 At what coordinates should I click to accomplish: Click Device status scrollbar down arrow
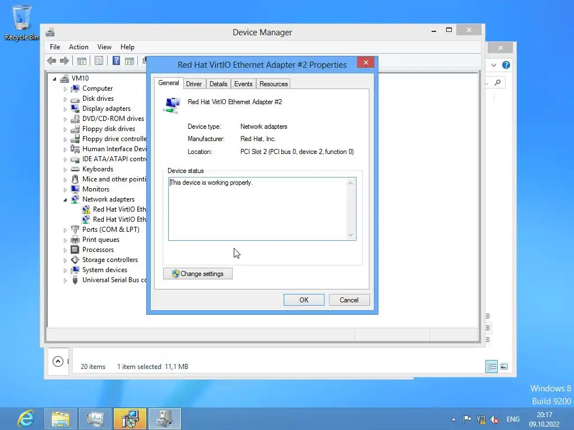(x=351, y=235)
